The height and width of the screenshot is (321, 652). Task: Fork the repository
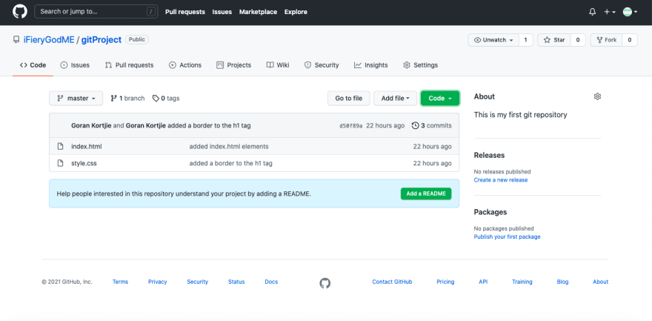tap(606, 40)
